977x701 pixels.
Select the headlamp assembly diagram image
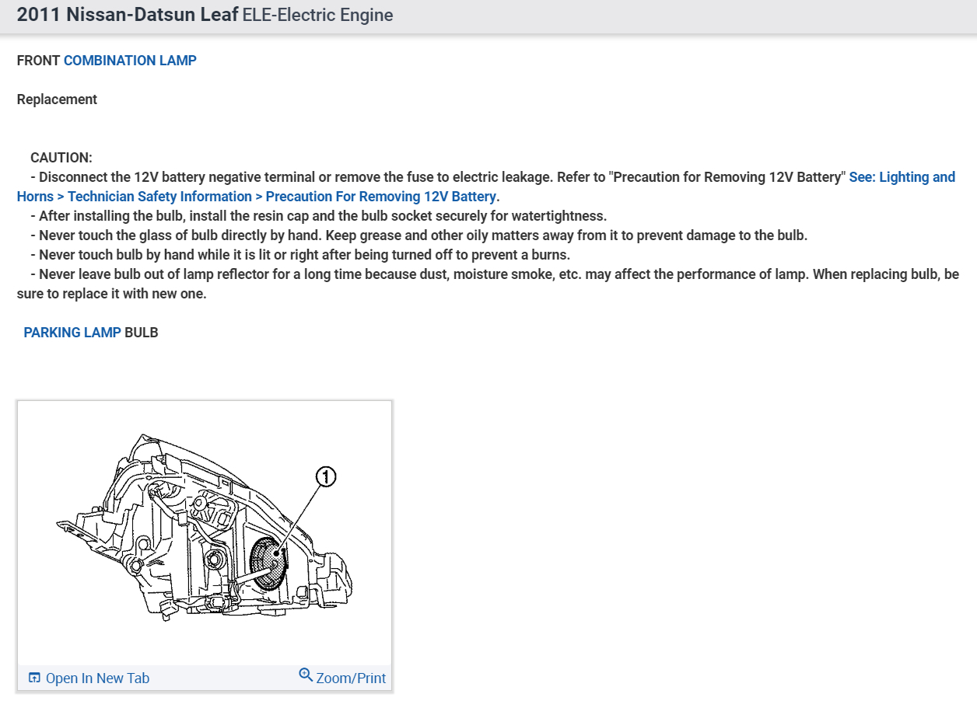click(x=205, y=532)
